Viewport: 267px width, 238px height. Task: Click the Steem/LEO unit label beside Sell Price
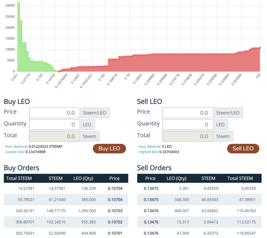tap(228, 113)
